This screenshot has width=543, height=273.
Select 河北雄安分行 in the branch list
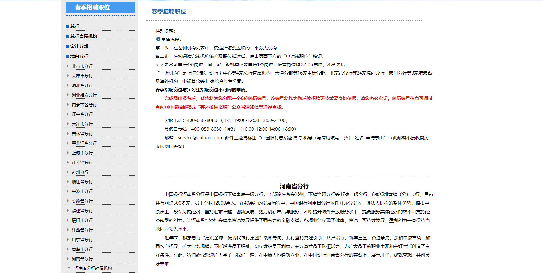[x=84, y=95]
